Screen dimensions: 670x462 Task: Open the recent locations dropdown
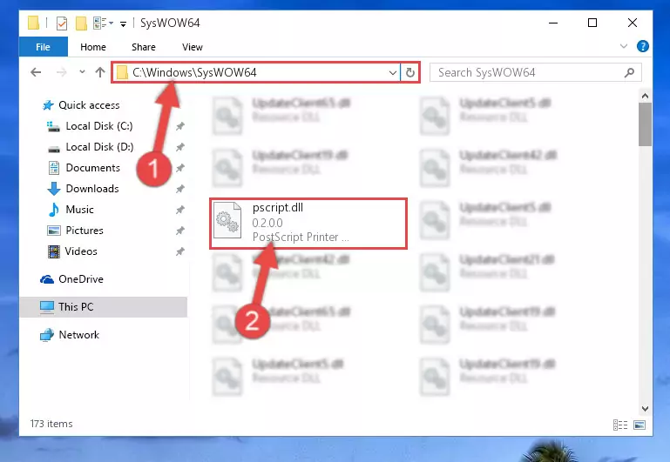coord(82,72)
